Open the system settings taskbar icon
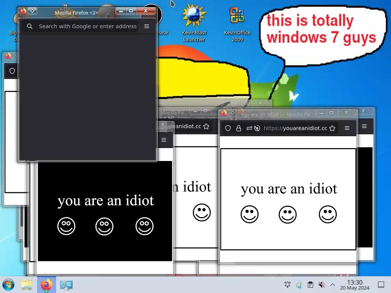The height and width of the screenshot is (293, 391). [x=66, y=285]
